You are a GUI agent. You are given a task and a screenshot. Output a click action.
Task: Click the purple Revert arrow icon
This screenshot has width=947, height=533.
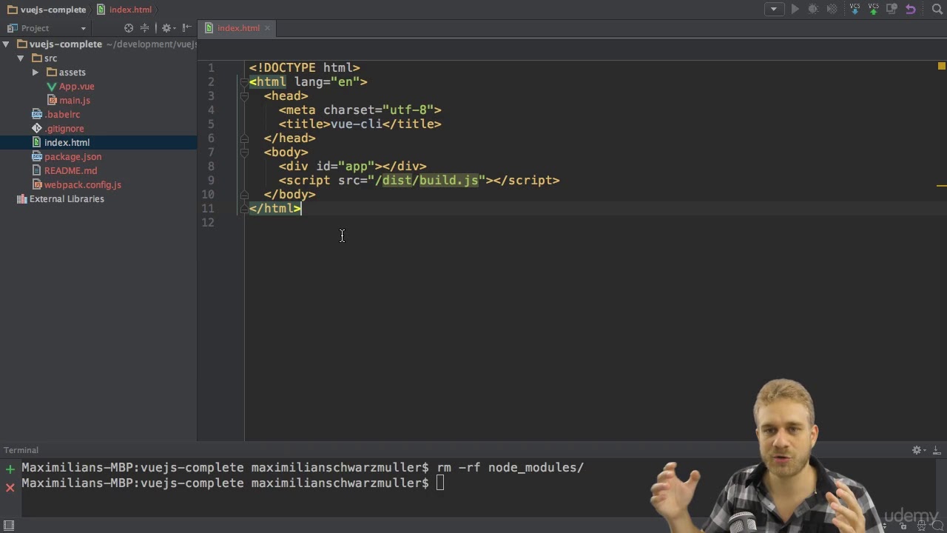(x=911, y=10)
